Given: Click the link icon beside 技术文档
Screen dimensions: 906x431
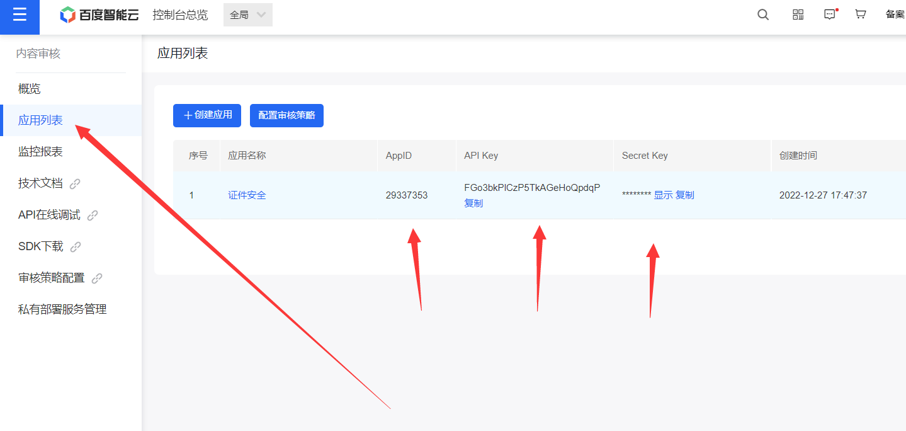Looking at the screenshot, I should pyautogui.click(x=75, y=184).
